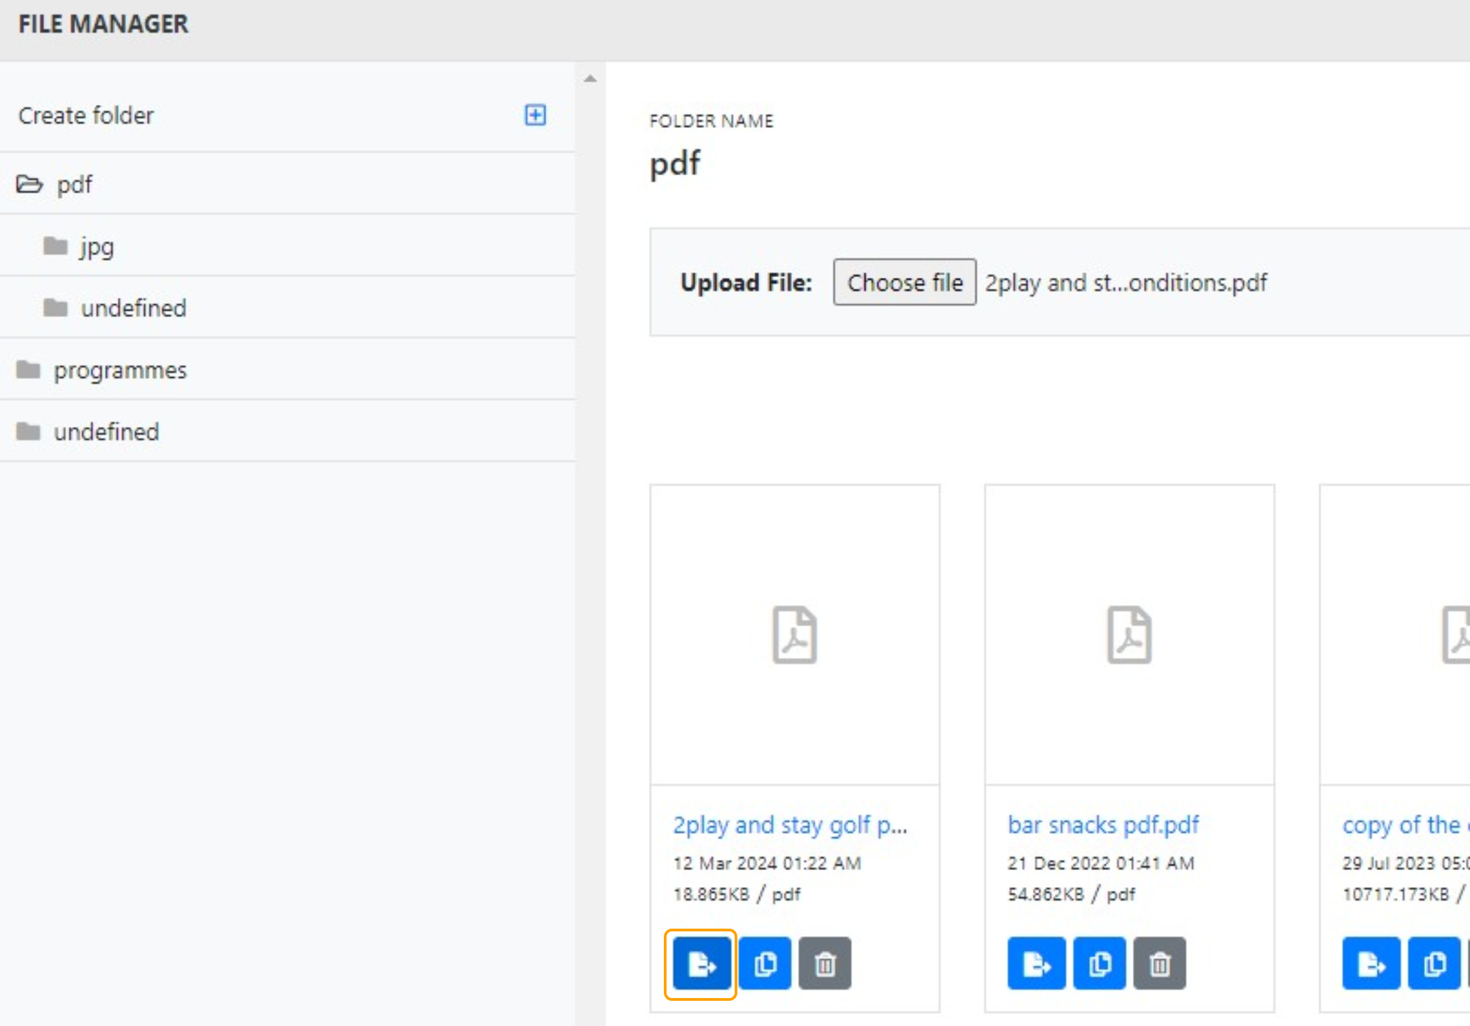This screenshot has width=1470, height=1026.
Task: Click the Create folder plus icon
Action: click(535, 115)
